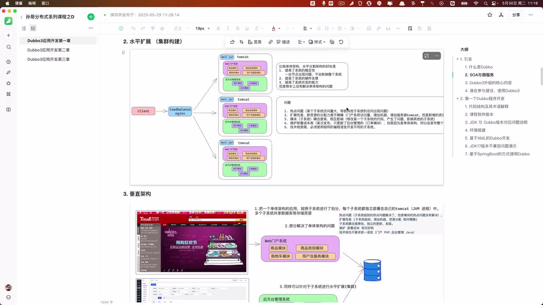
Task: Open find and replace in the toolbar
Action: (410, 28)
